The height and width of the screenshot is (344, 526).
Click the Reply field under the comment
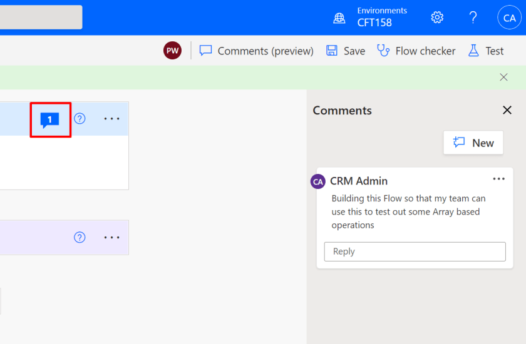pyautogui.click(x=415, y=251)
